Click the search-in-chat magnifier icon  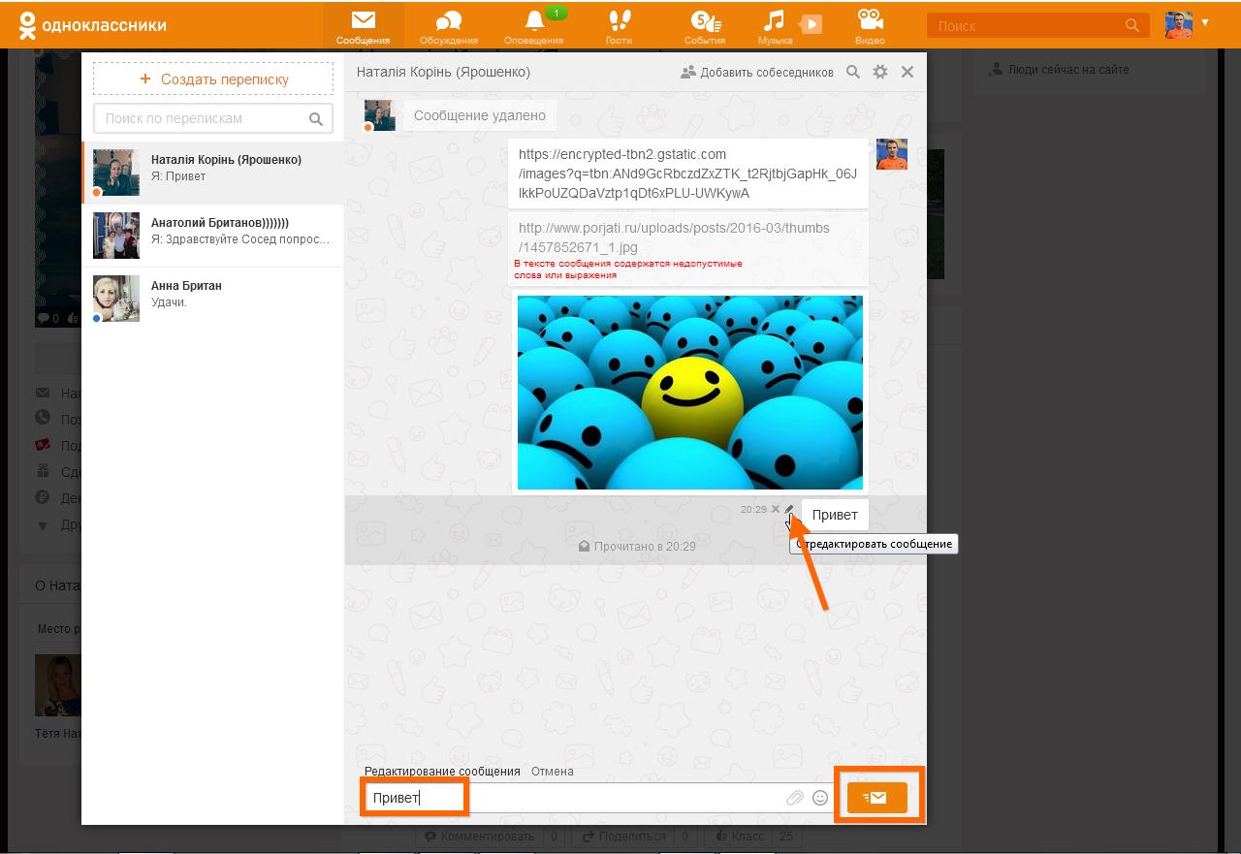[x=853, y=72]
